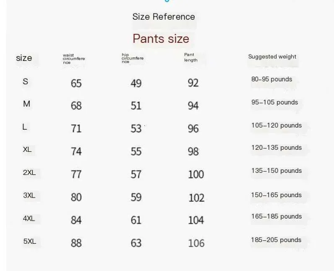Select the '120-135 pounds' weight cell
The image size is (334, 271).
277,148
